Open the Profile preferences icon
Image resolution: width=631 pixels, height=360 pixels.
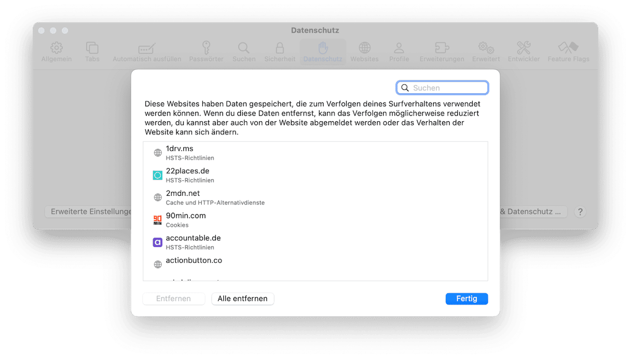(x=399, y=52)
